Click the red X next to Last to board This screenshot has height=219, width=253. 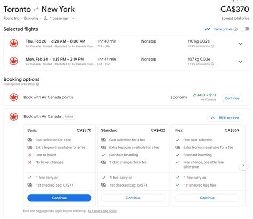pyautogui.click(x=30, y=155)
